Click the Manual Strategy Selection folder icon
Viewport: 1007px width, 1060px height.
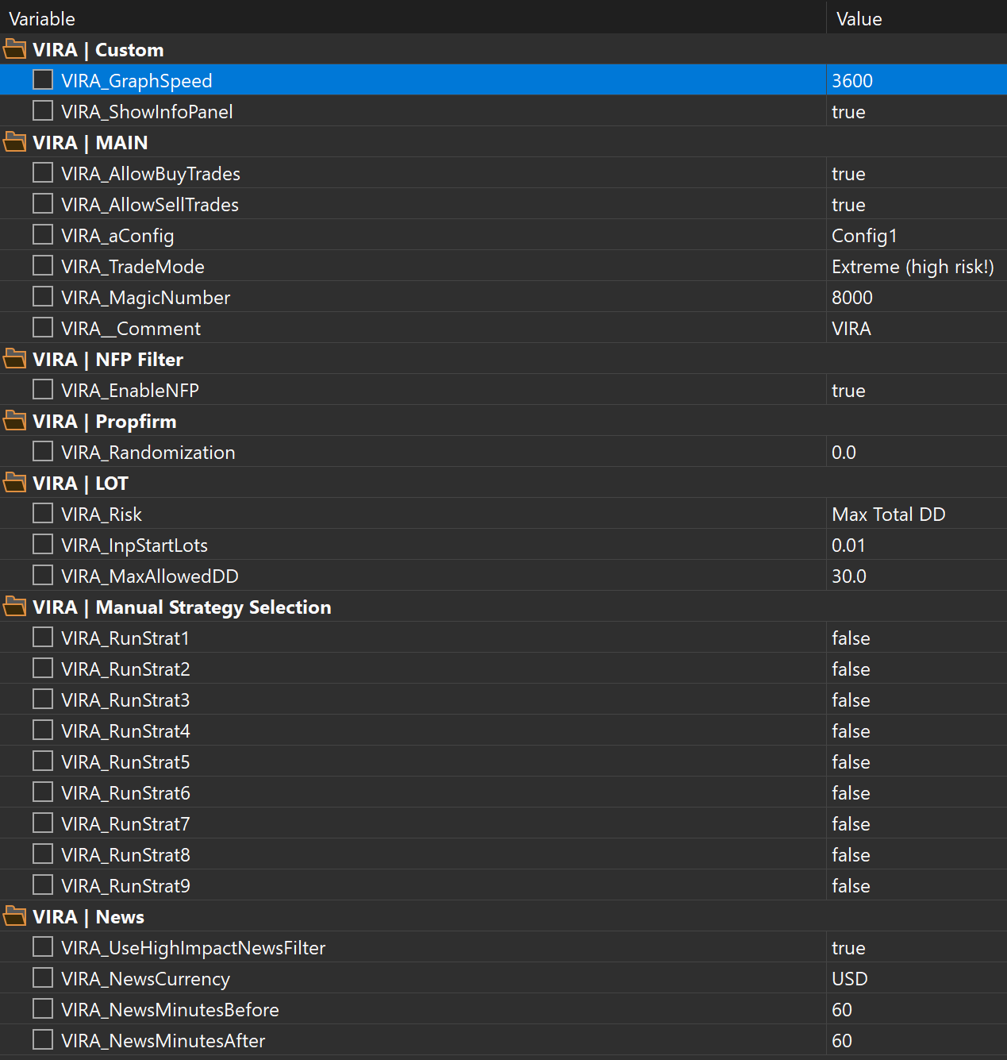tap(14, 607)
